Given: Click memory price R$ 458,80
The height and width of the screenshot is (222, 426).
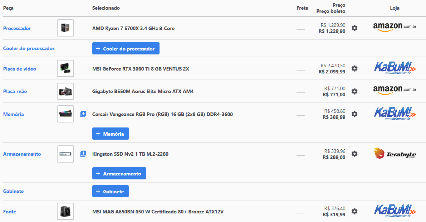Looking at the screenshot, I should pos(335,111).
